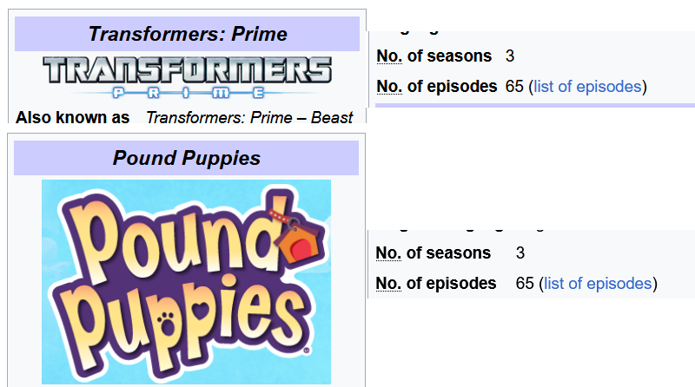Click the Transformers: Prime infobox title
Viewport: 695px width, 387px height.
click(187, 34)
